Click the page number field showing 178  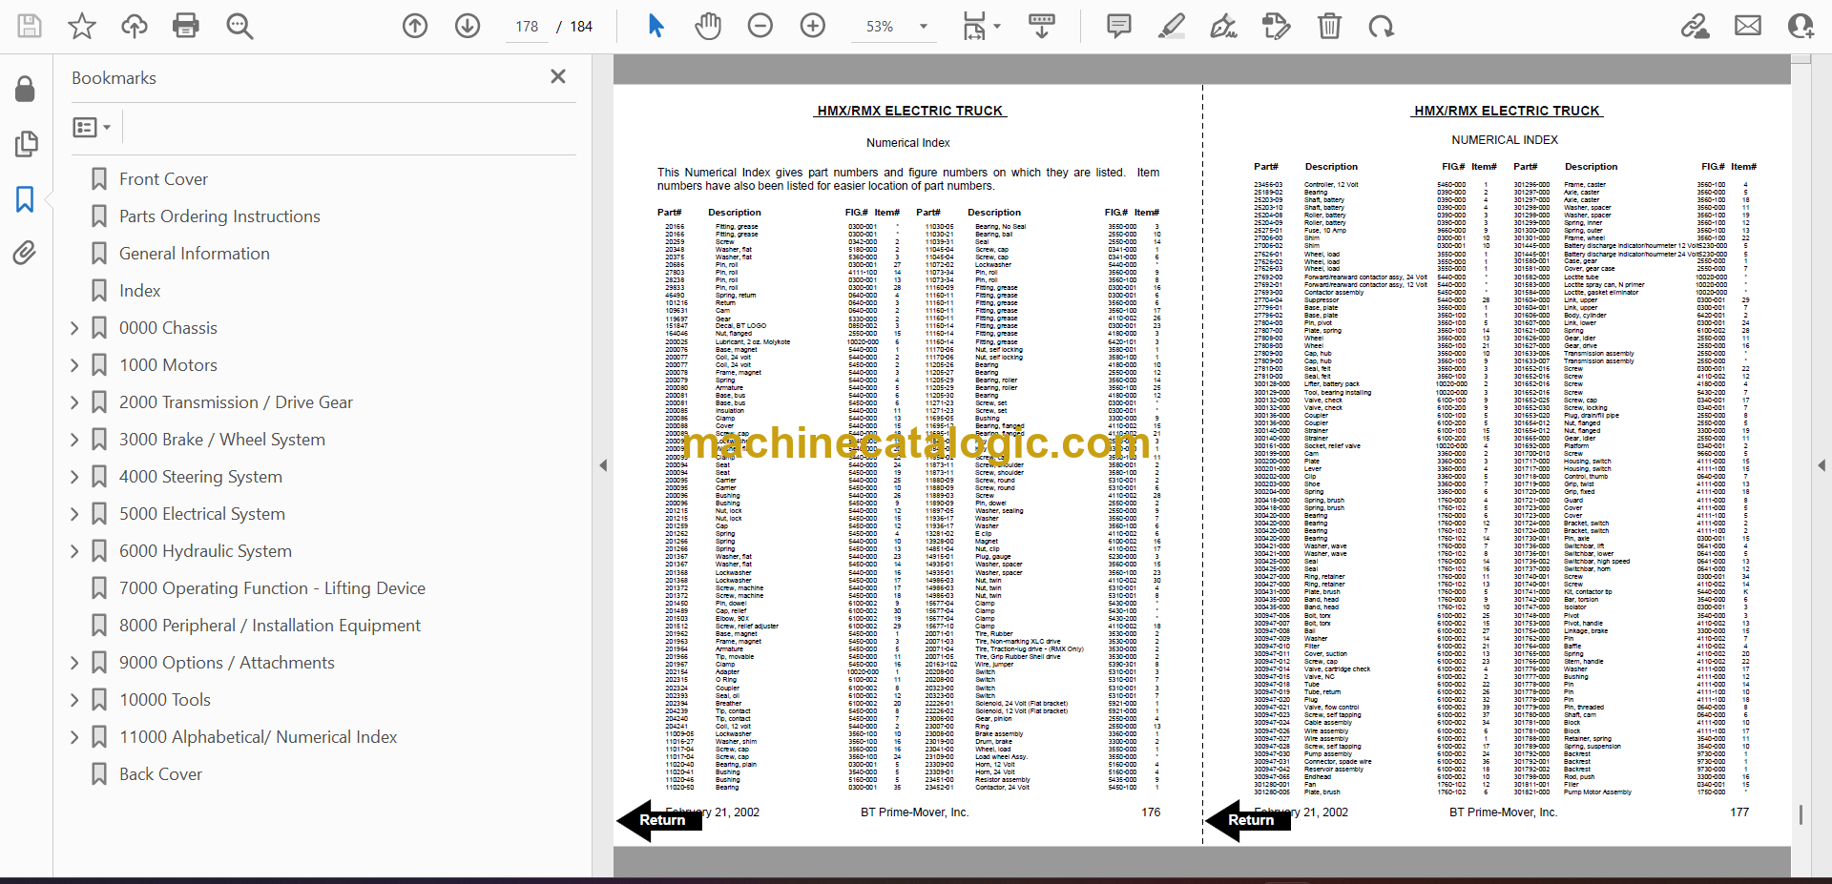[x=528, y=27]
